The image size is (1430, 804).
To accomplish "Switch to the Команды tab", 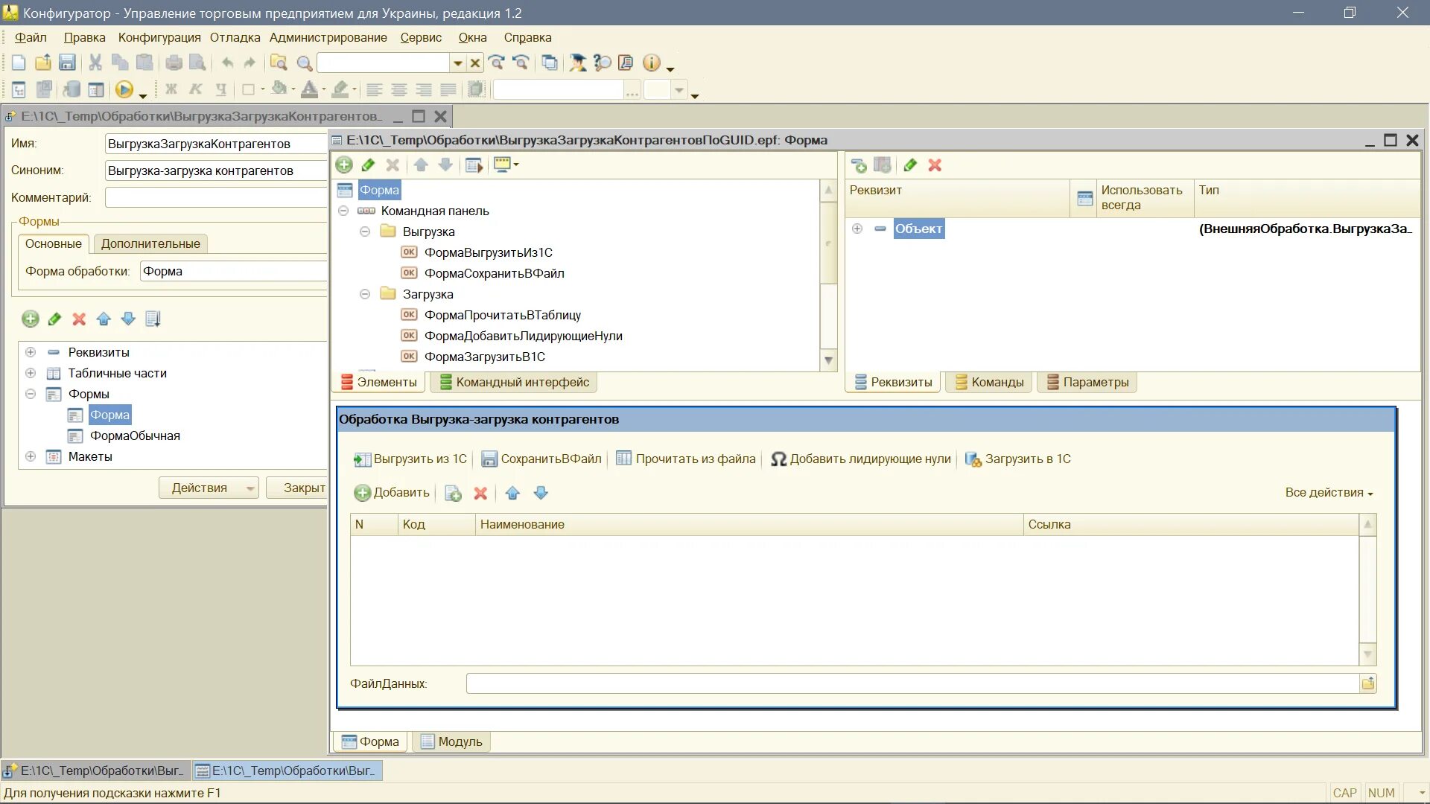I will point(989,382).
